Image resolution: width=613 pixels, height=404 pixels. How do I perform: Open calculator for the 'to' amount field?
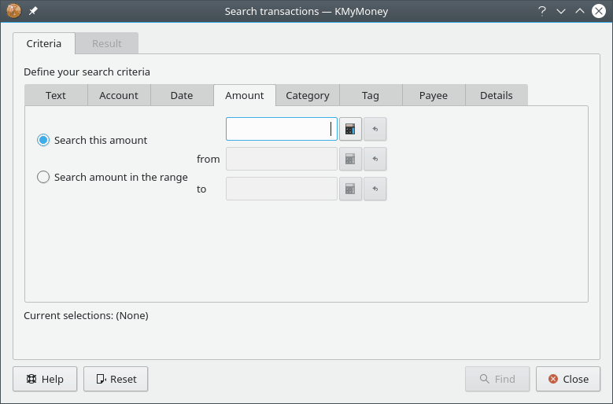(x=350, y=189)
